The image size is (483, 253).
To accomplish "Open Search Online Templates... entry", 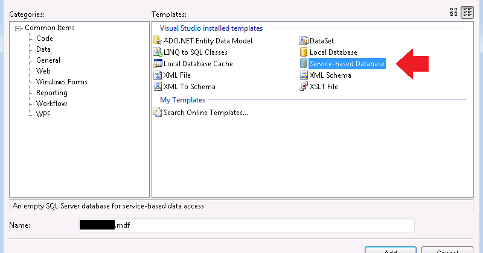I will coord(206,113).
